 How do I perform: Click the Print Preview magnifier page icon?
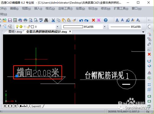pyautogui.click(x=31, y=20)
